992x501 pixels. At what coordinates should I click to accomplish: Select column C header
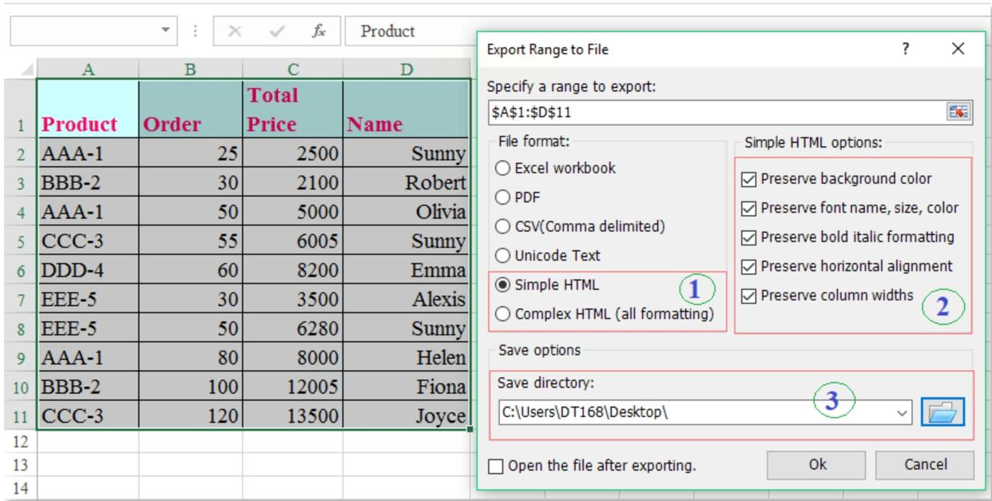click(x=292, y=70)
